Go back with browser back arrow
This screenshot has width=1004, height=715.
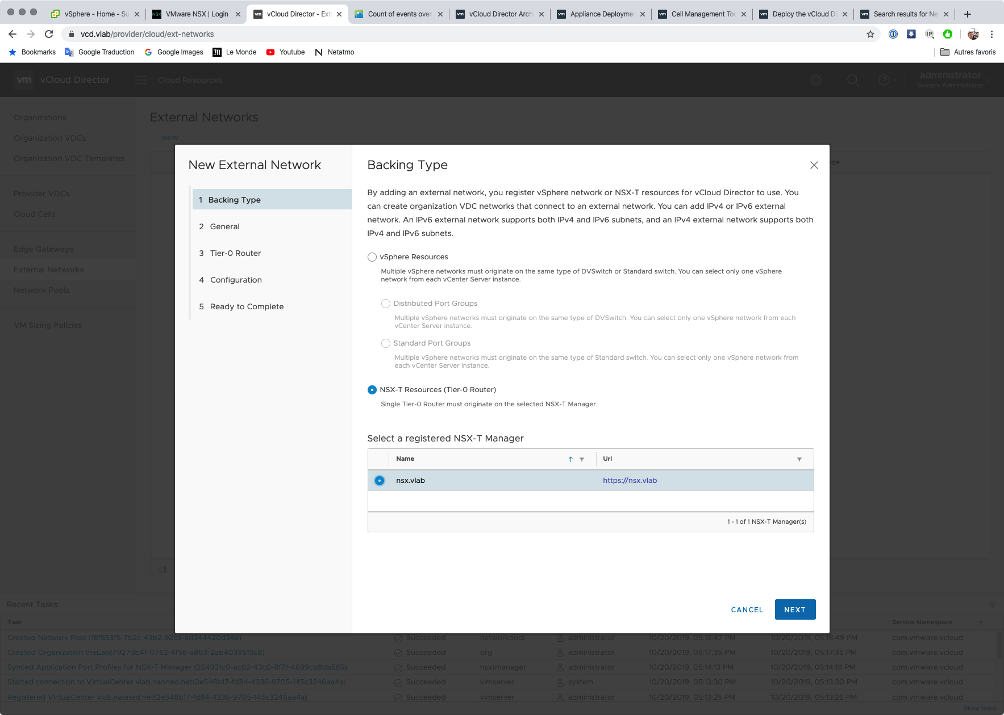(13, 34)
